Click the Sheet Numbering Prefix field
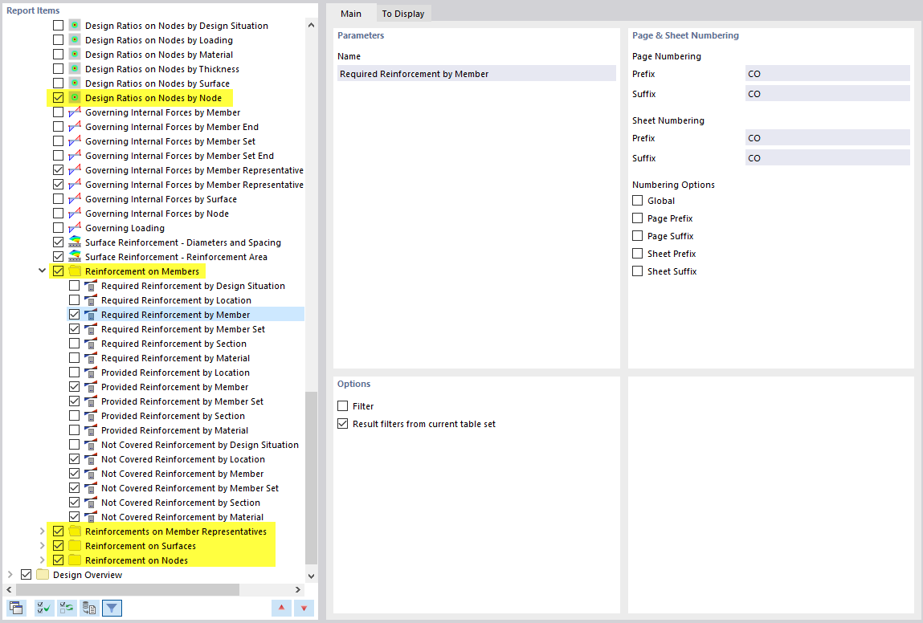 827,137
